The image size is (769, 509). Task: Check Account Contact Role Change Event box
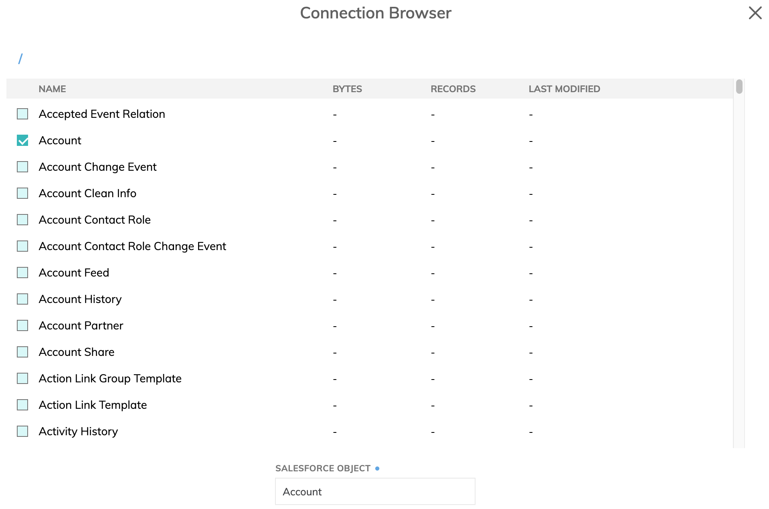[22, 246]
